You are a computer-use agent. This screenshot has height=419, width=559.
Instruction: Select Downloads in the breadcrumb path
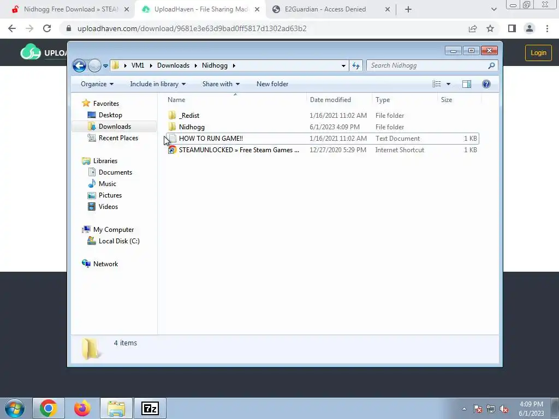point(173,65)
